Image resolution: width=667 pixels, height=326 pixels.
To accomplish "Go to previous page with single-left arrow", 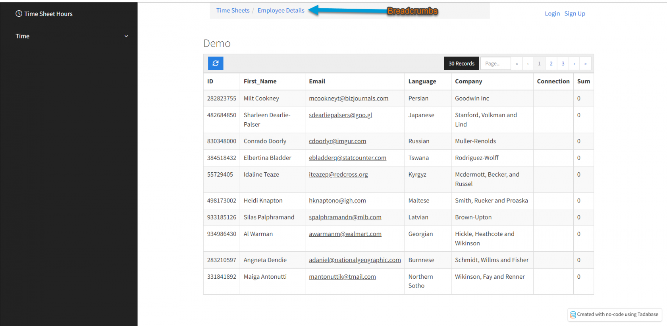I will (x=528, y=64).
